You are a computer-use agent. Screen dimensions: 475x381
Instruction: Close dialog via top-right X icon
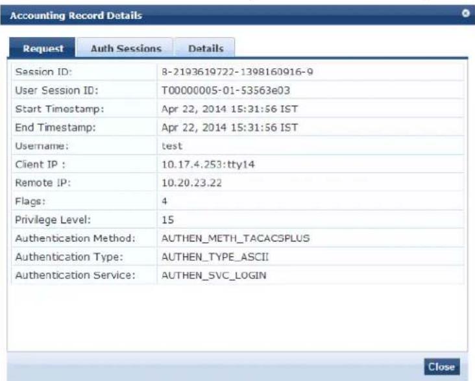[x=466, y=14]
